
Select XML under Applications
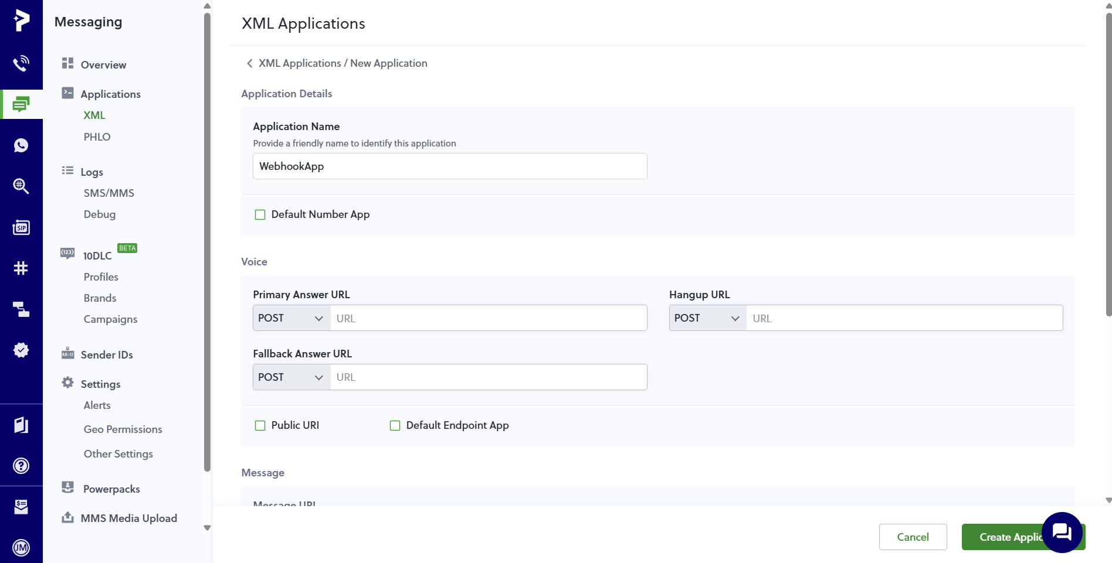(x=94, y=115)
